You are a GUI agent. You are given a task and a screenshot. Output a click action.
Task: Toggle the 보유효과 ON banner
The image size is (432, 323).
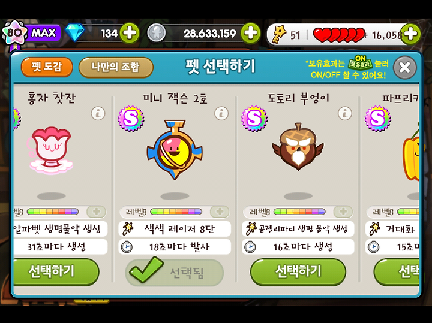[x=359, y=62]
